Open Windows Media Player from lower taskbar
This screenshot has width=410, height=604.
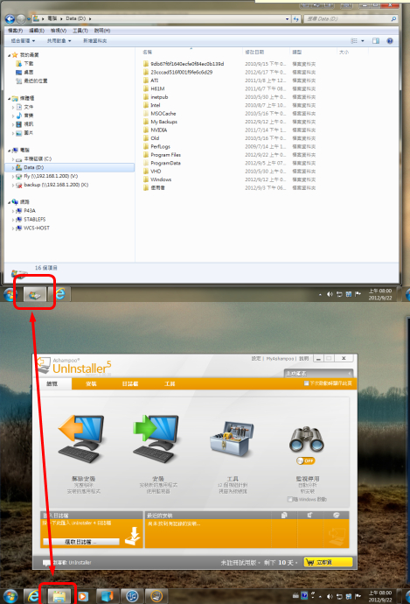pos(83,597)
